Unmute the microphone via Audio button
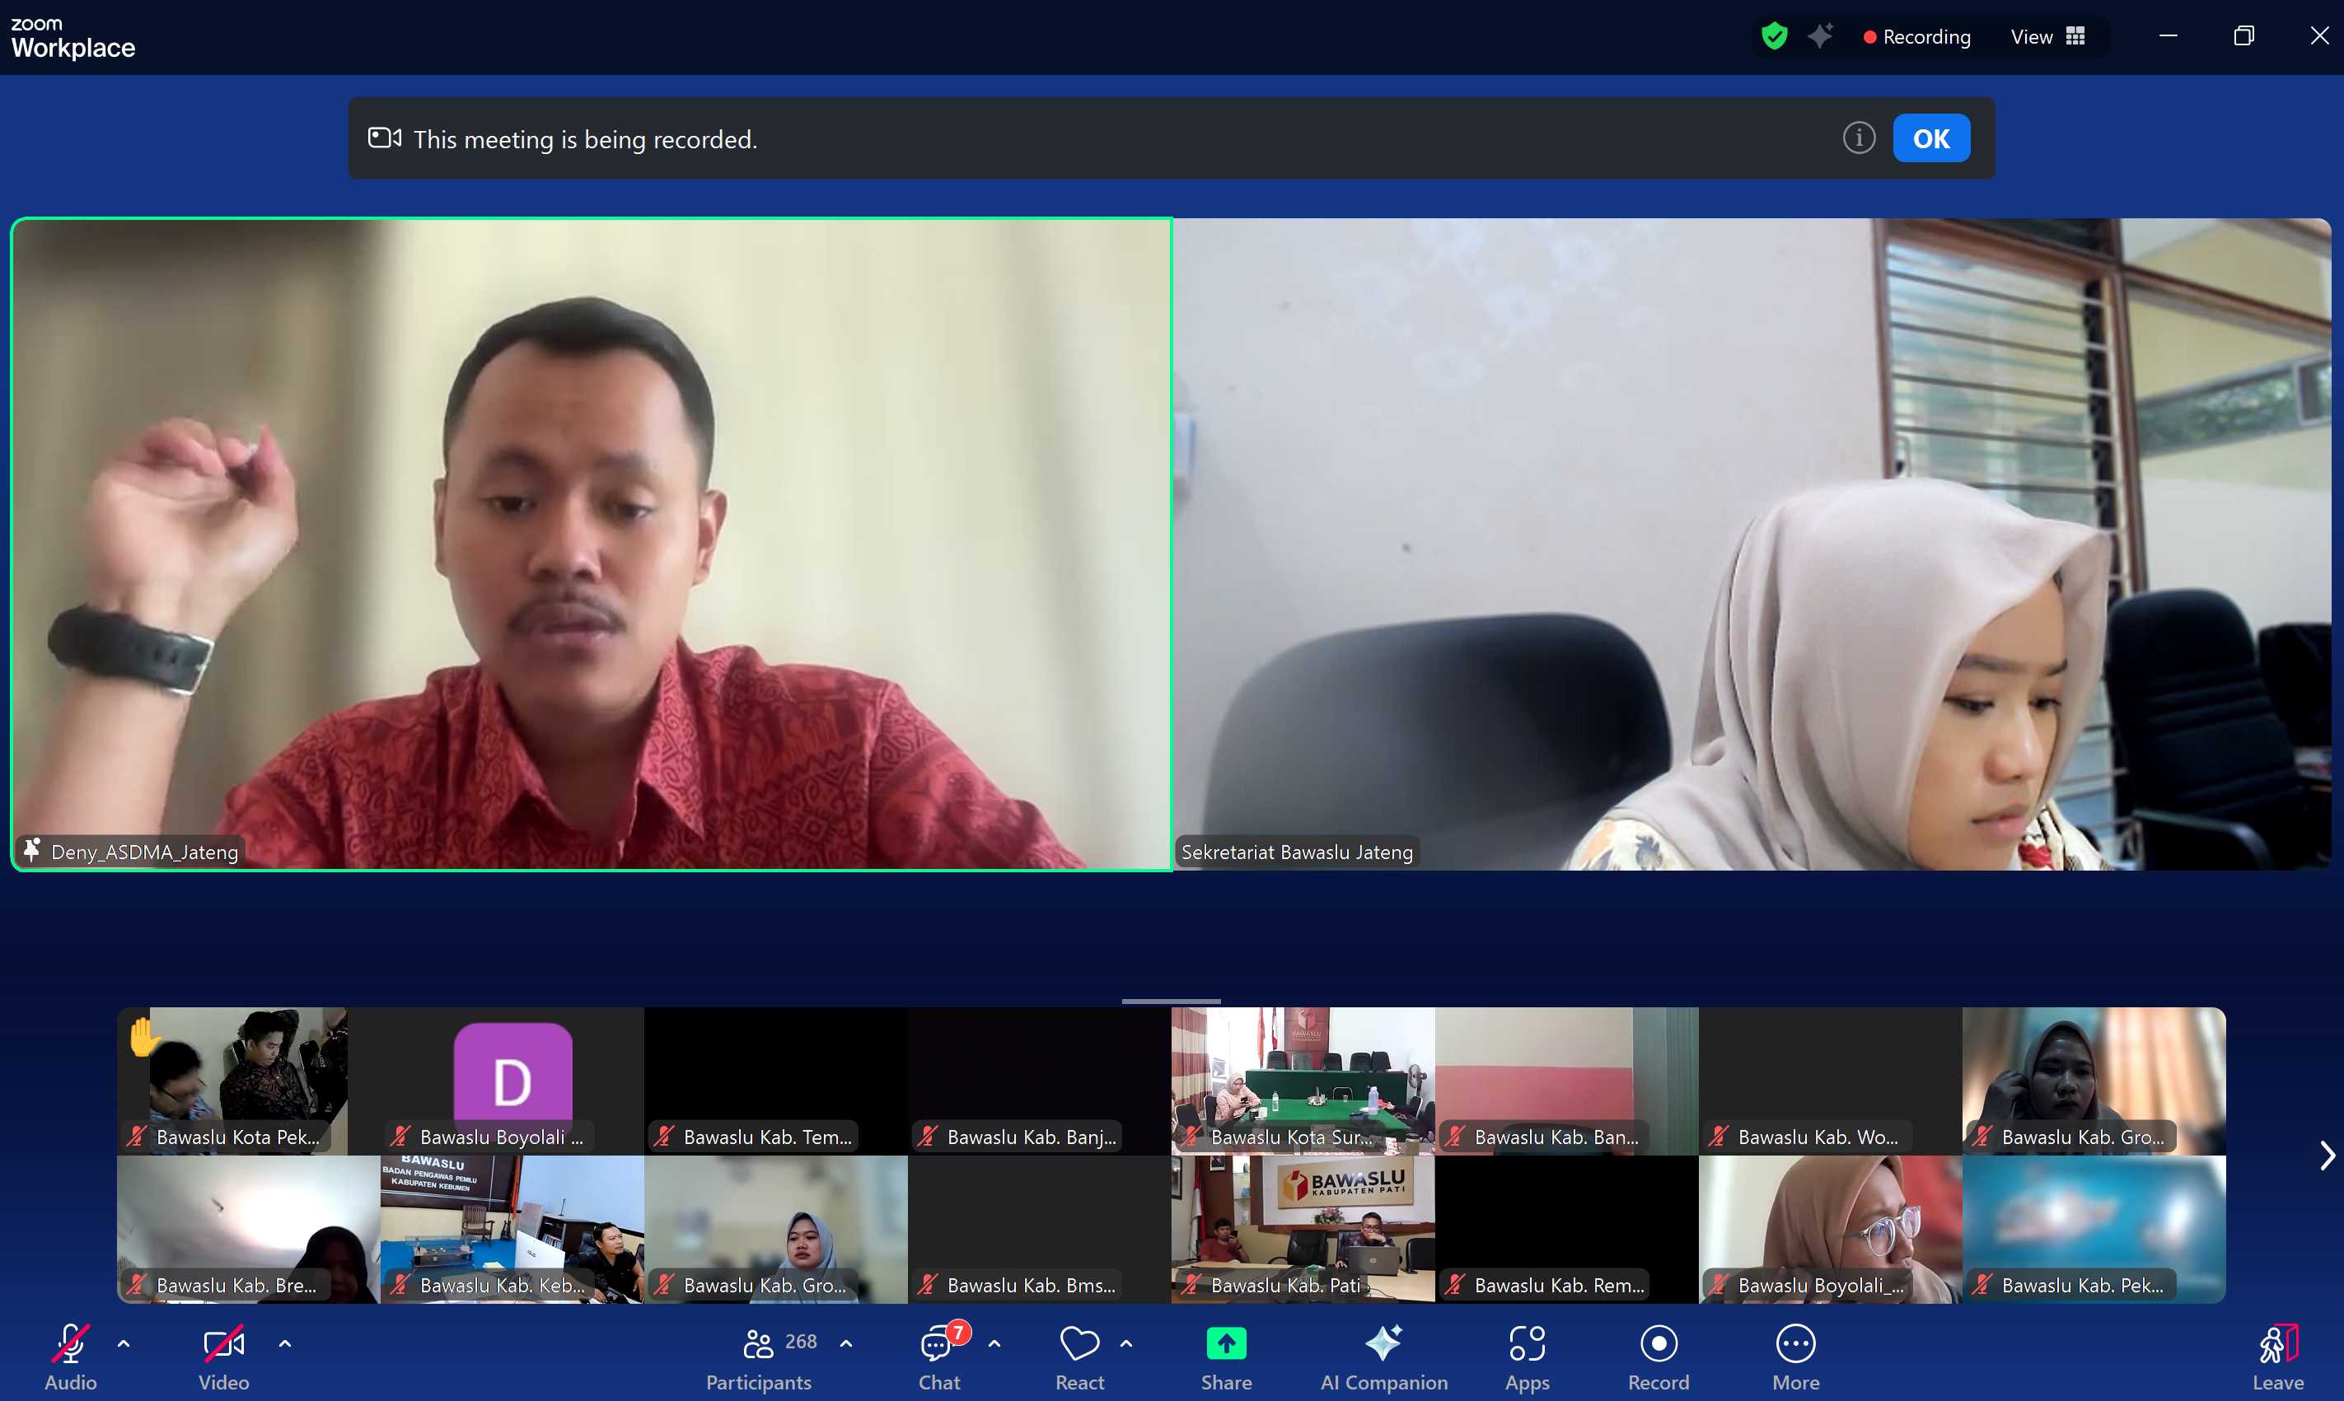This screenshot has height=1401, width=2344. tap(71, 1357)
